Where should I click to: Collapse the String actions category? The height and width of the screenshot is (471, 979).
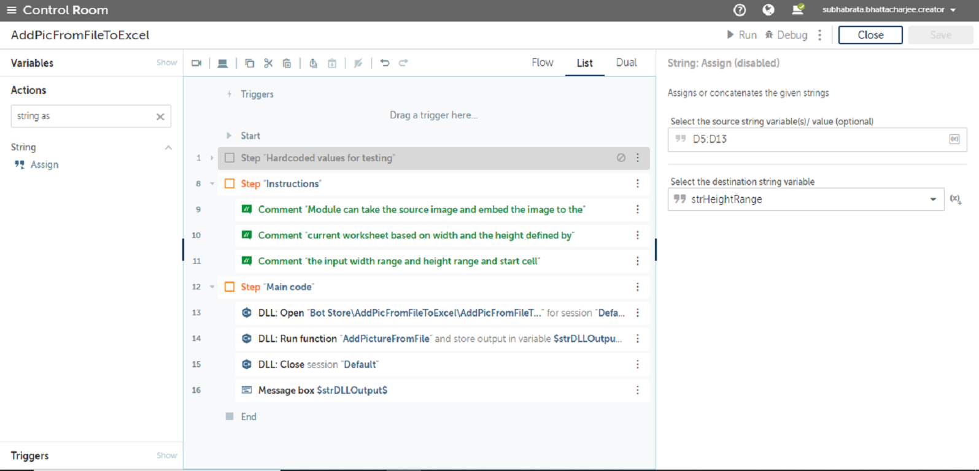[168, 148]
